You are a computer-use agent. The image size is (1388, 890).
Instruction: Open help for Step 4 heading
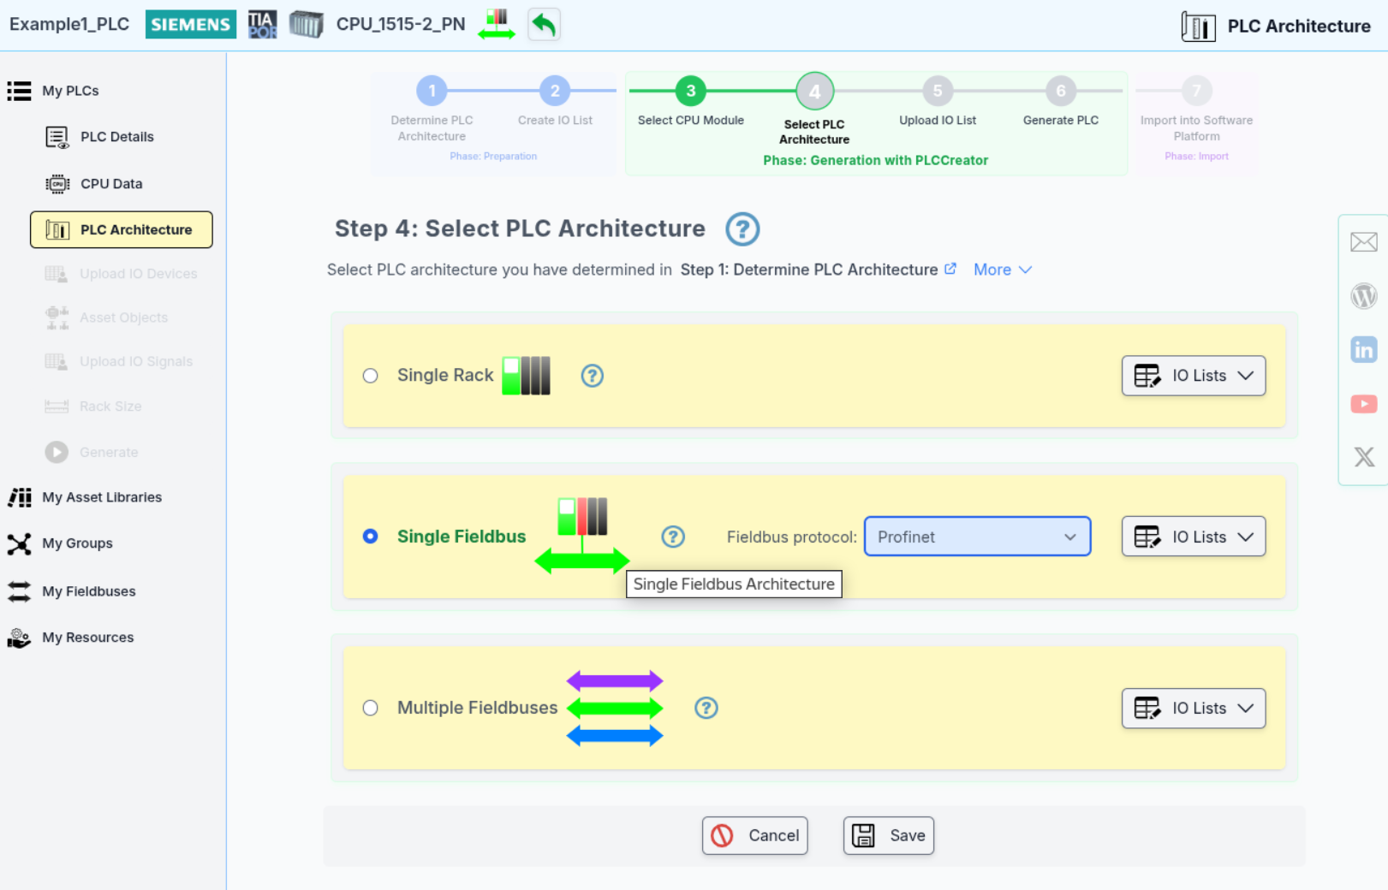tap(742, 229)
